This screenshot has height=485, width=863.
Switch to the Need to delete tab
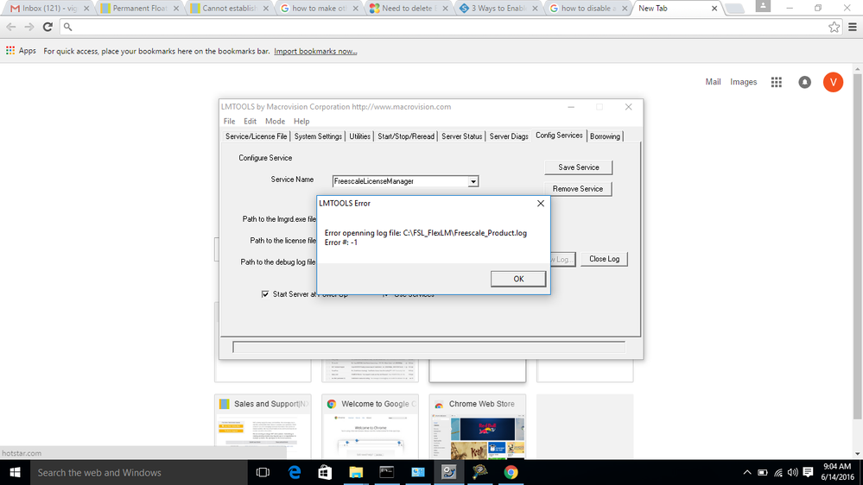pos(409,9)
